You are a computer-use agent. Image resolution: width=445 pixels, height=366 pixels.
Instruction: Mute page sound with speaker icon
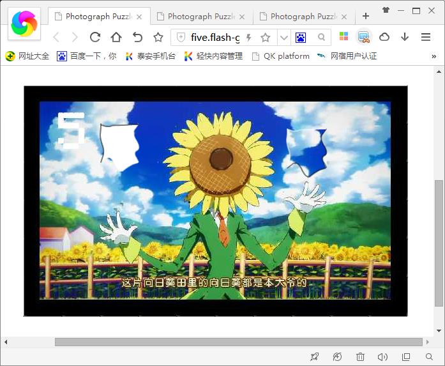point(383,357)
